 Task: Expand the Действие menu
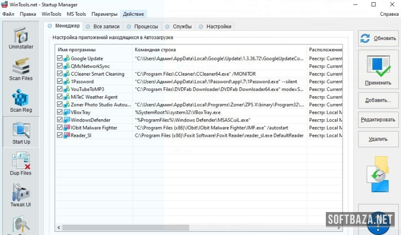point(133,14)
